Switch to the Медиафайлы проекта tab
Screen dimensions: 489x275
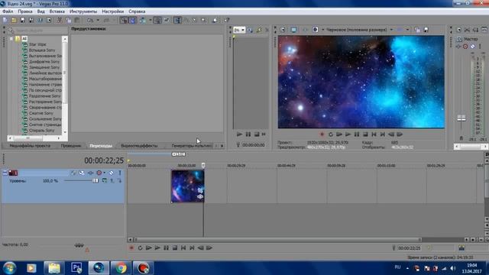[30, 146]
